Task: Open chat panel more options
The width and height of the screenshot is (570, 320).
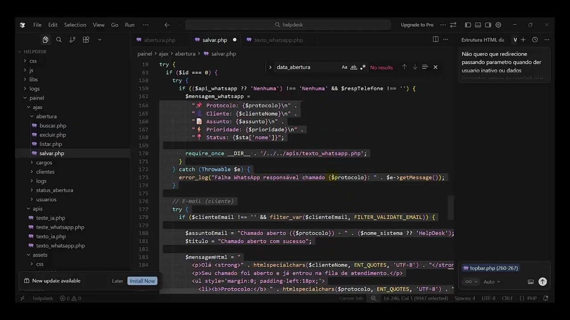Action: 546,40
